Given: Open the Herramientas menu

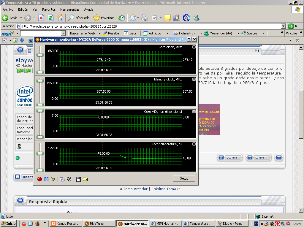Looking at the screenshot, I should [x=69, y=9].
